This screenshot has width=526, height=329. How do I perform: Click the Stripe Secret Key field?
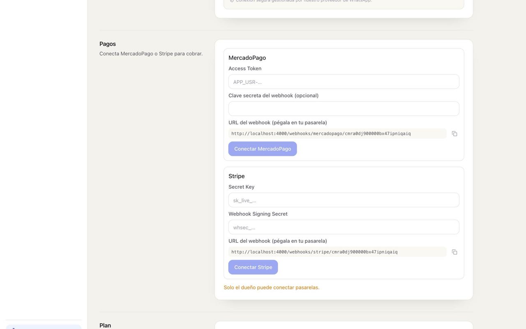344,200
